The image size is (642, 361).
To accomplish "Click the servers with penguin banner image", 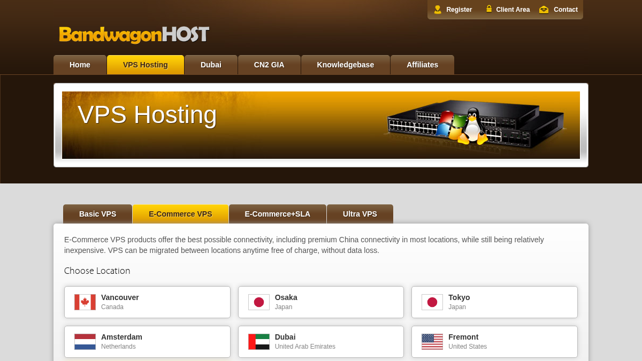I will [x=475, y=125].
